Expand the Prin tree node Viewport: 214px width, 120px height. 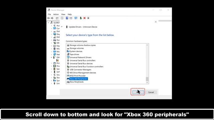pos(51,63)
